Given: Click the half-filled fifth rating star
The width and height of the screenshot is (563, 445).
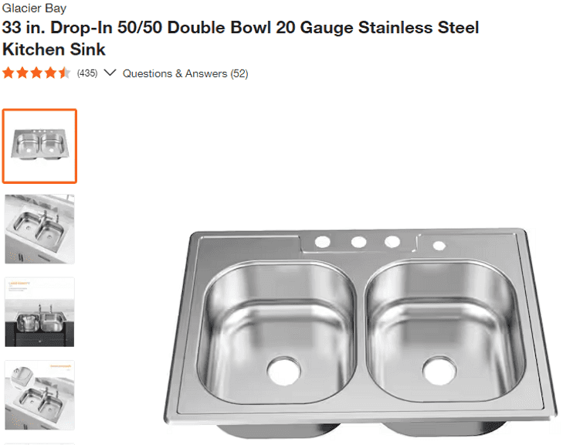Looking at the screenshot, I should click(64, 73).
